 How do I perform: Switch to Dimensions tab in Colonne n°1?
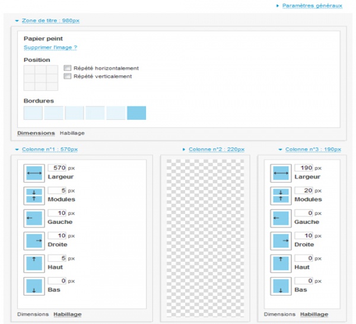coord(33,314)
